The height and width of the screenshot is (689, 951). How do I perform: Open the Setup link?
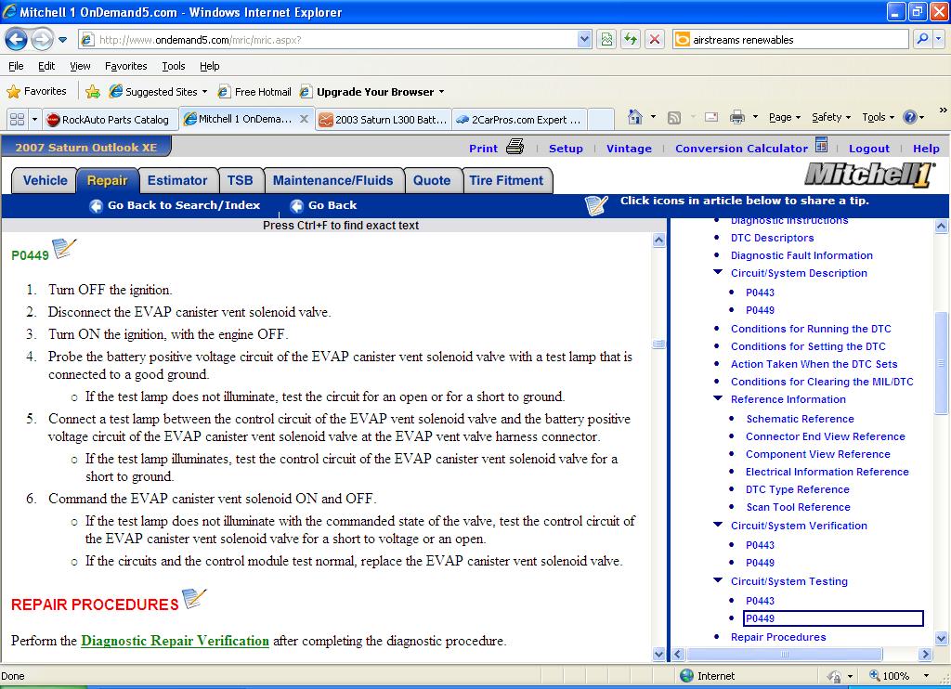566,148
